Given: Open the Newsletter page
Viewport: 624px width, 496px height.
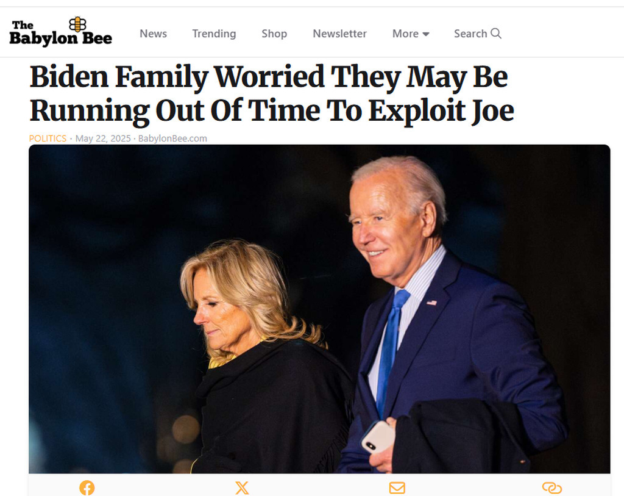Looking at the screenshot, I should point(339,34).
